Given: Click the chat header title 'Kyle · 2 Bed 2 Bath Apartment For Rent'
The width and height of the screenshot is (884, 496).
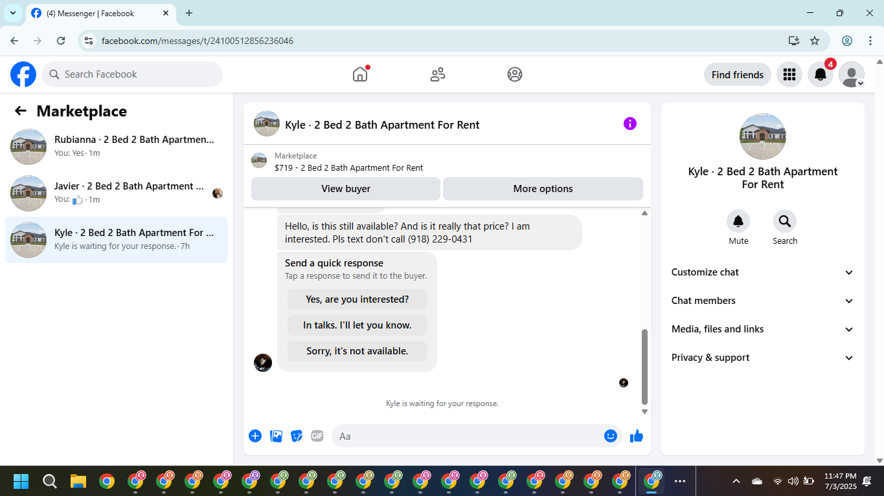Looking at the screenshot, I should [x=382, y=125].
